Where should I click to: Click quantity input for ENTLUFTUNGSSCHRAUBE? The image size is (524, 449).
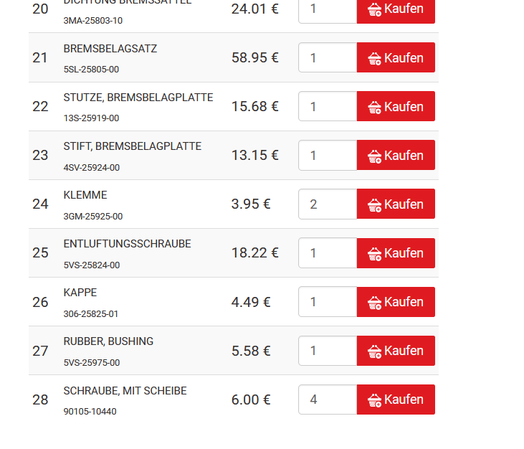tap(328, 253)
